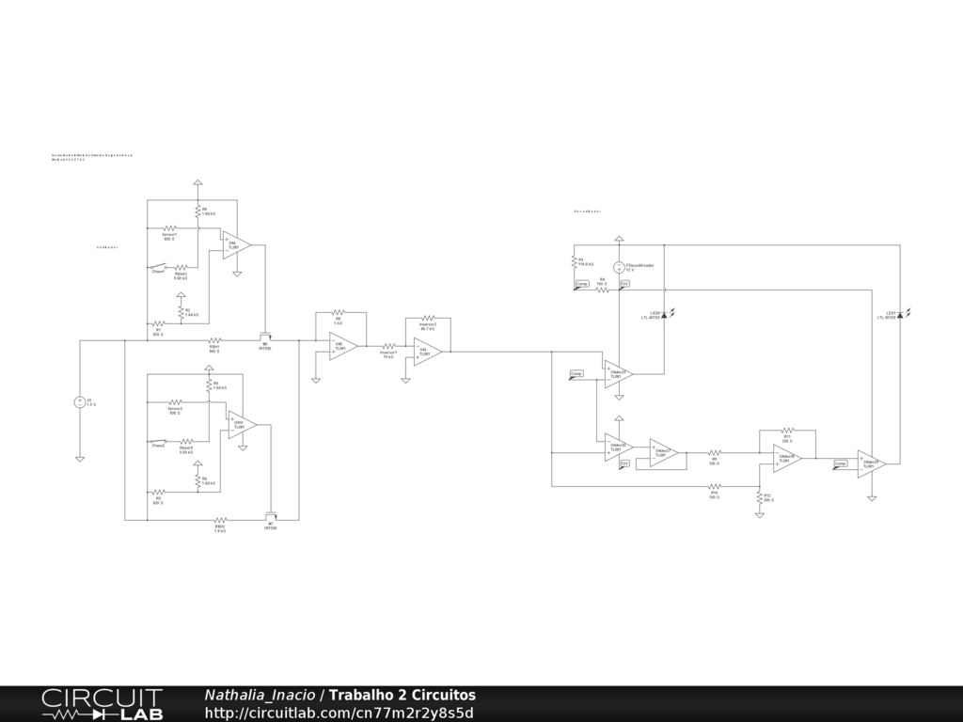The height and width of the screenshot is (722, 963).
Task: Click the Inversor2 feedback resistor
Action: [x=428, y=320]
